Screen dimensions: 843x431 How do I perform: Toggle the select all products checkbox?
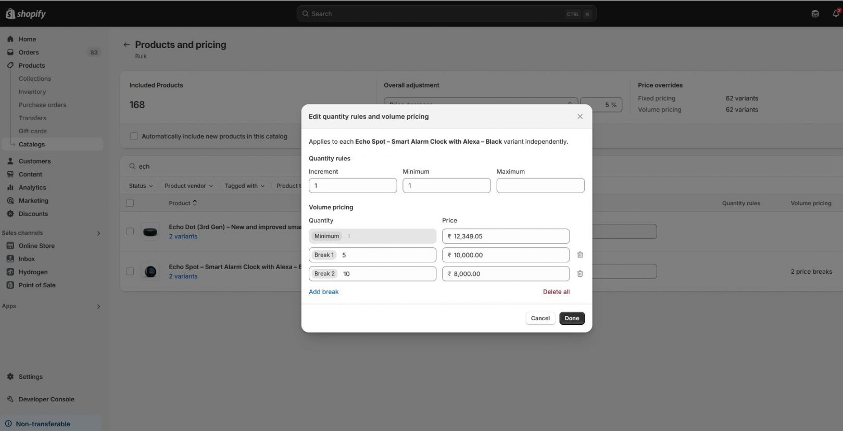click(130, 203)
